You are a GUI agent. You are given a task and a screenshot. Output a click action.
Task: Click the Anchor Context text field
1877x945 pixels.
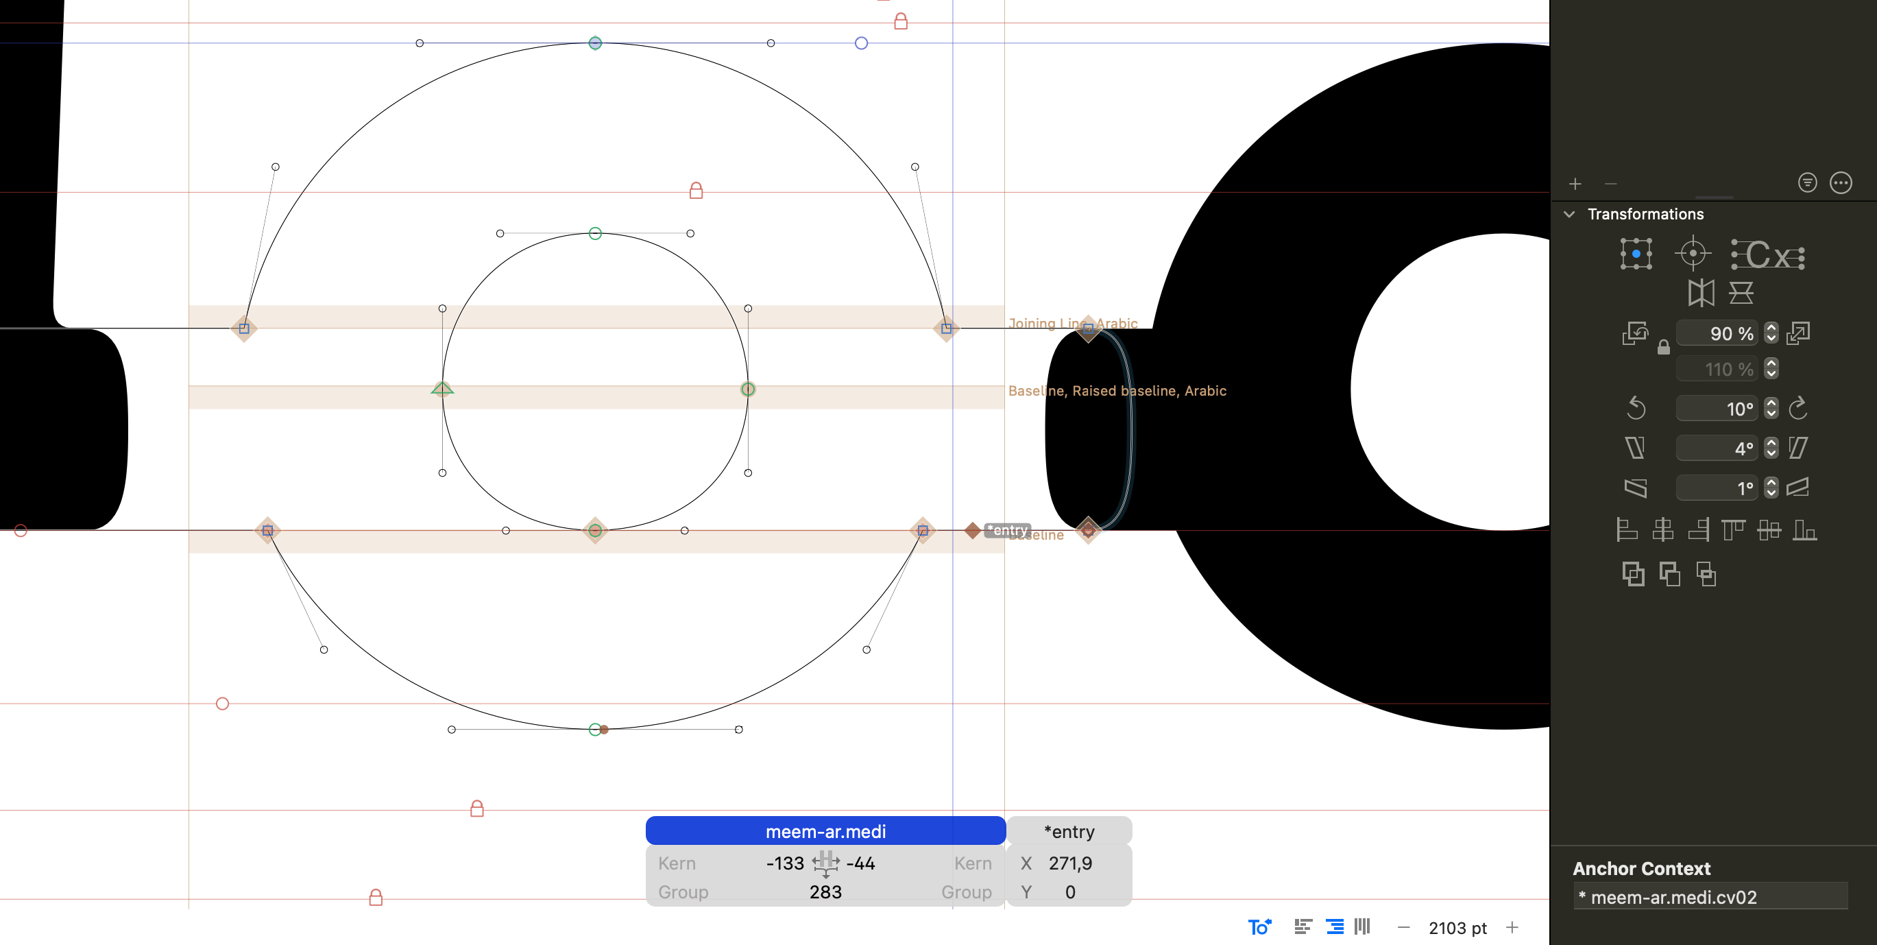pos(1710,897)
